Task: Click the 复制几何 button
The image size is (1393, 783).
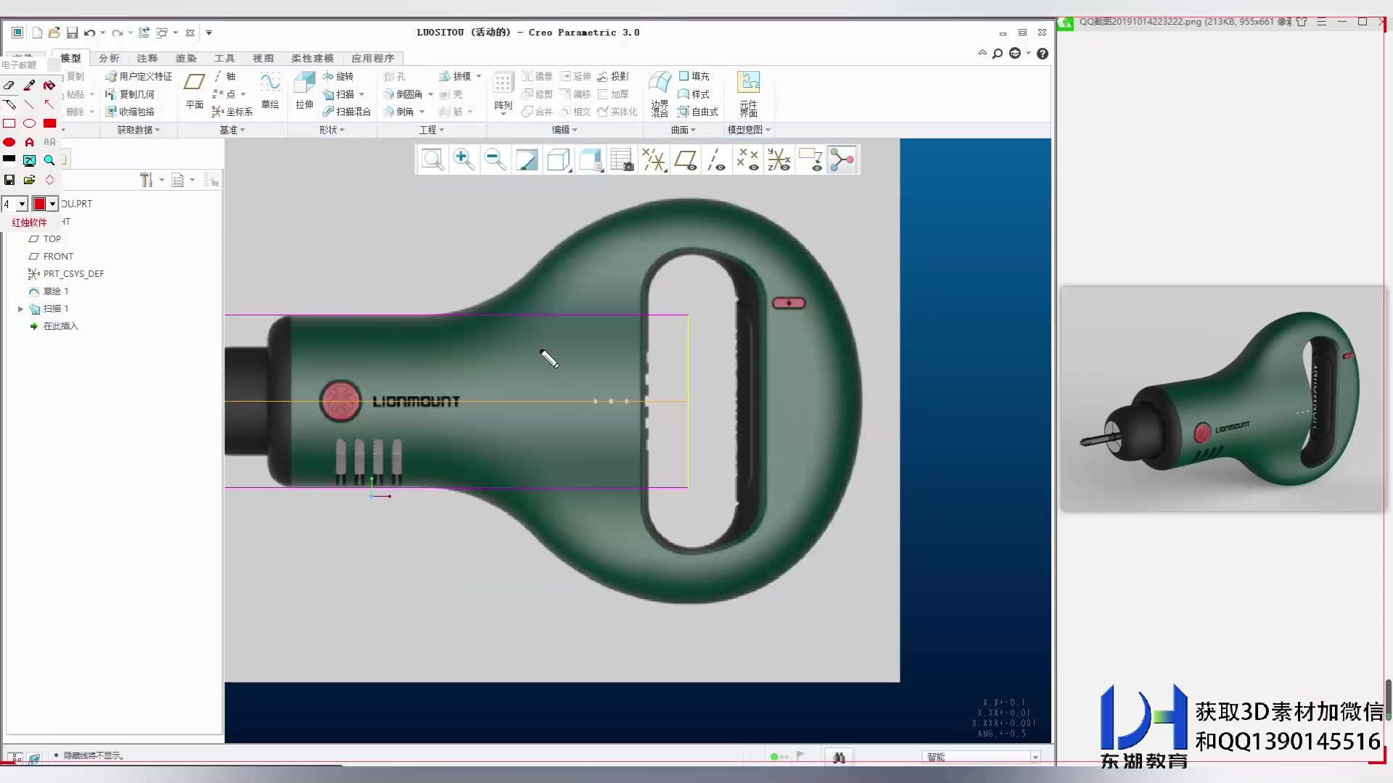Action: 130,94
